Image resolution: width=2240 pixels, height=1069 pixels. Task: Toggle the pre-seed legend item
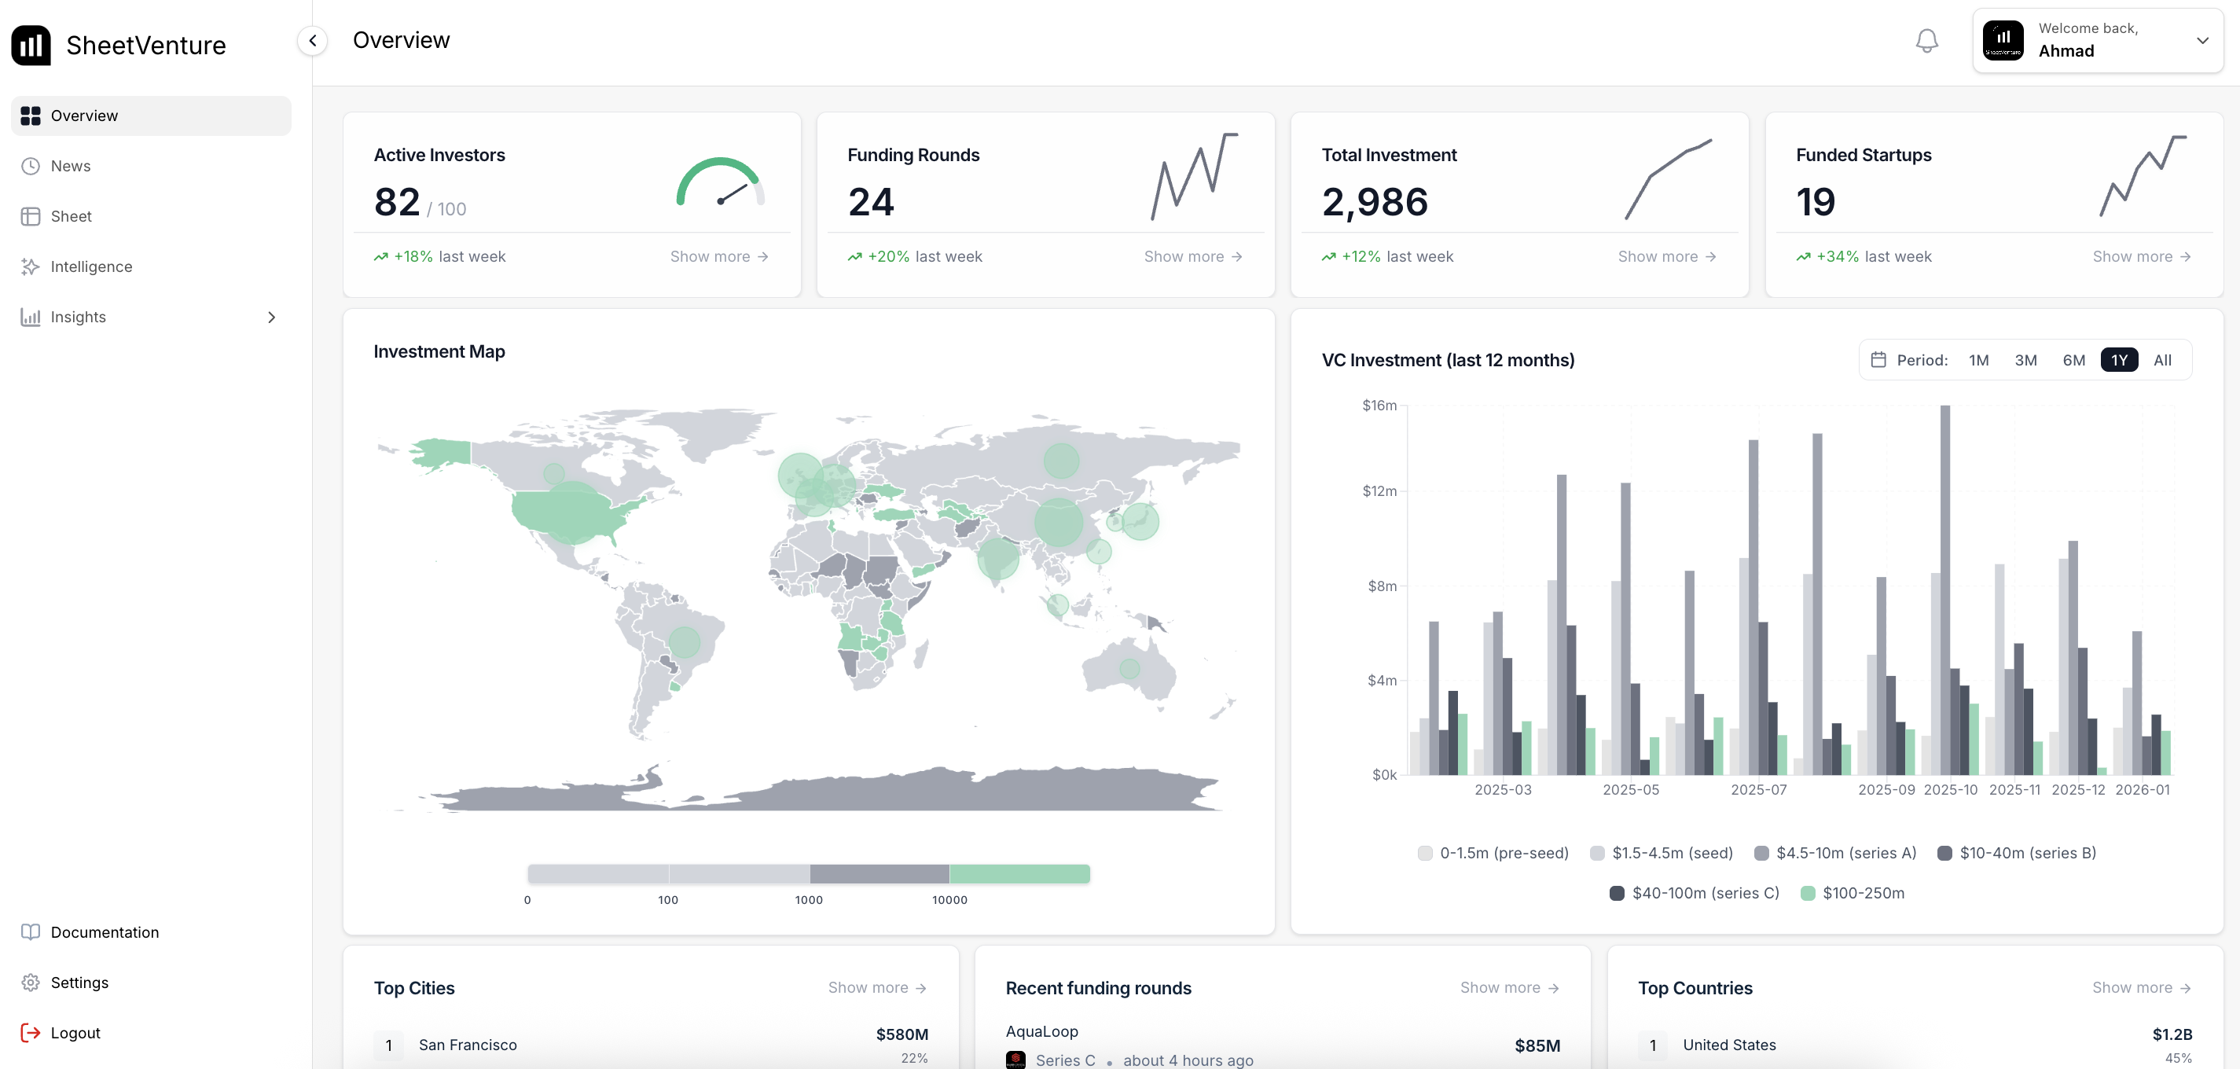(x=1493, y=854)
